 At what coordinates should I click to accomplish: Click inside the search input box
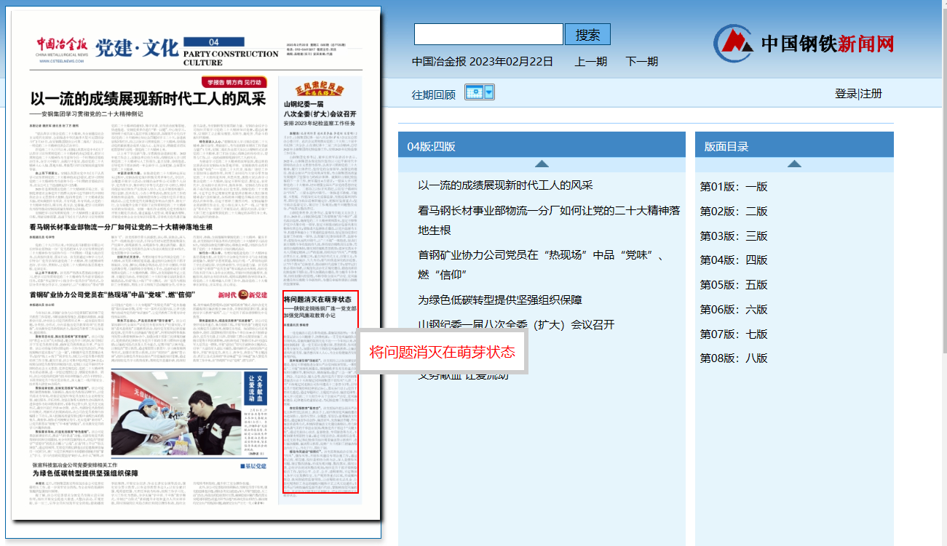tap(487, 33)
